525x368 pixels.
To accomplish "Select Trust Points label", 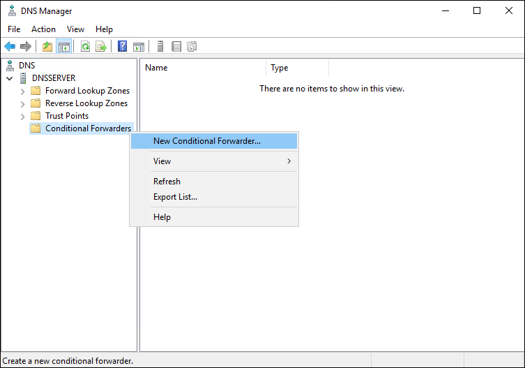I will point(67,116).
